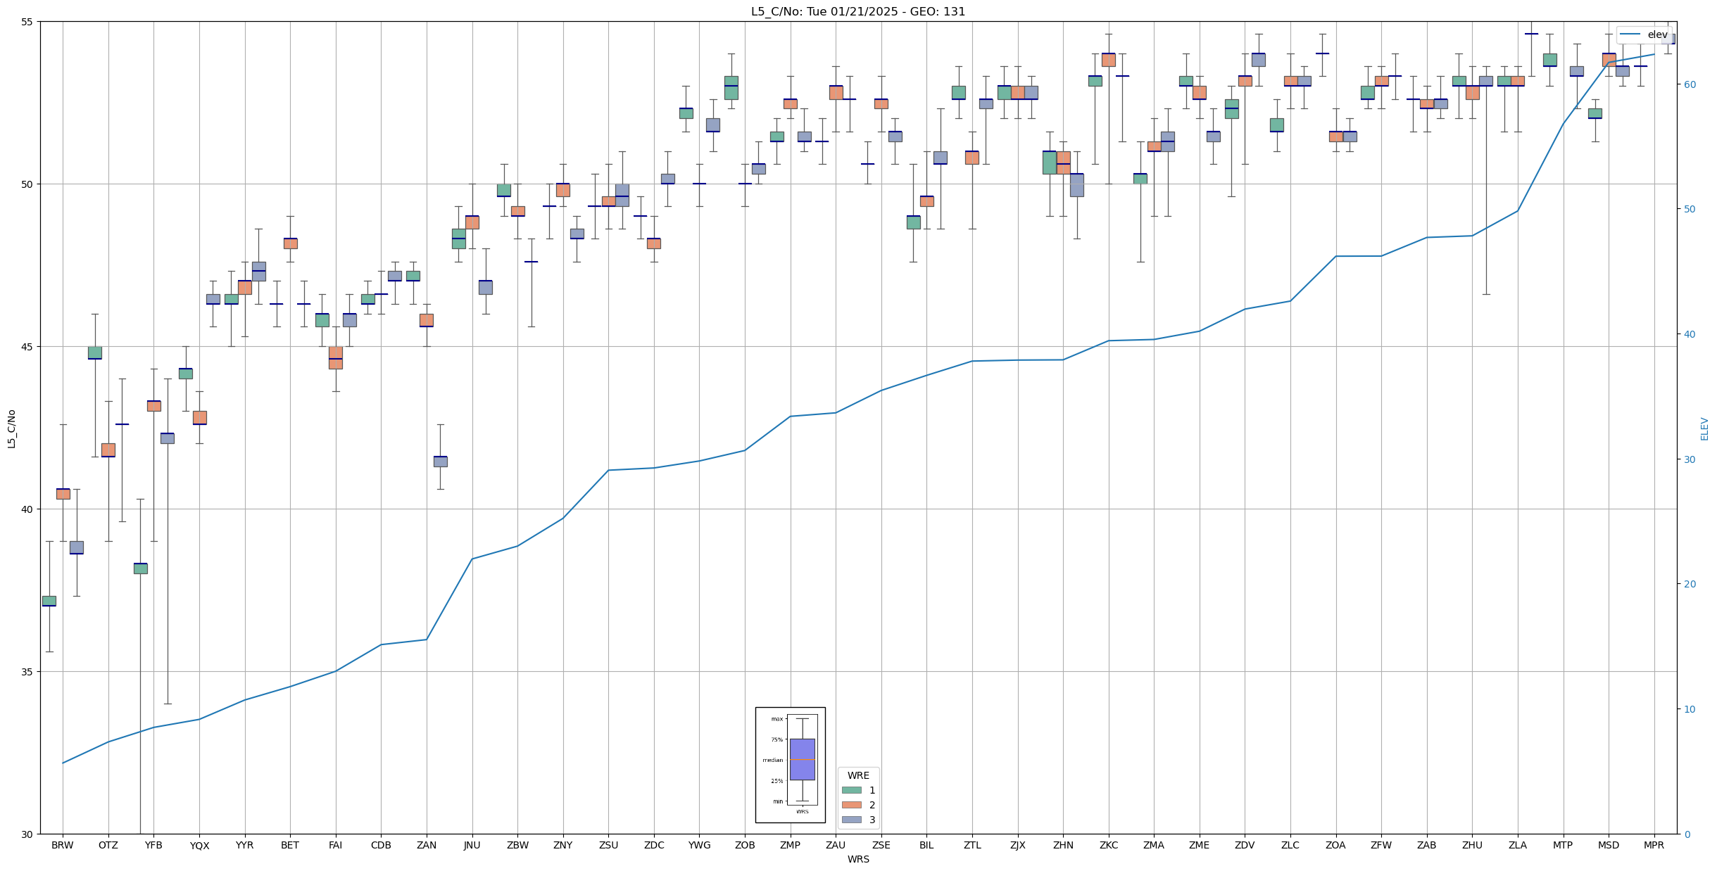Click the 35 tick on left axis
This screenshot has height=871, width=1717.
pyautogui.click(x=27, y=672)
